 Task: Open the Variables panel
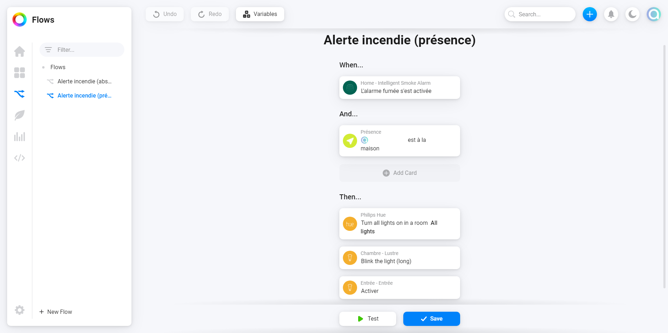point(260,14)
